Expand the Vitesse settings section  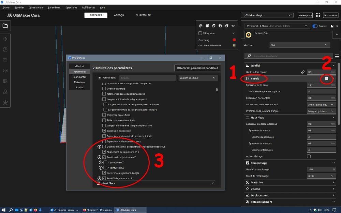[291, 189]
